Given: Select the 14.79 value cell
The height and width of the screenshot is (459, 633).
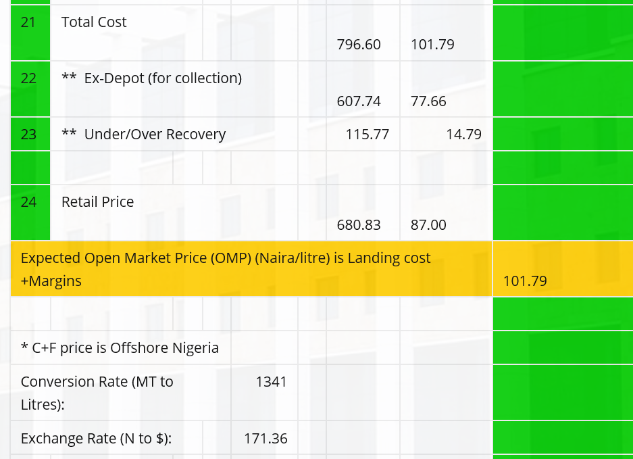Looking at the screenshot, I should (463, 135).
